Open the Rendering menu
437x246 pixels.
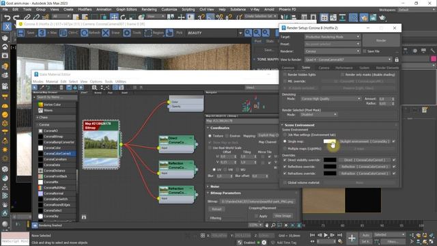point(149,10)
